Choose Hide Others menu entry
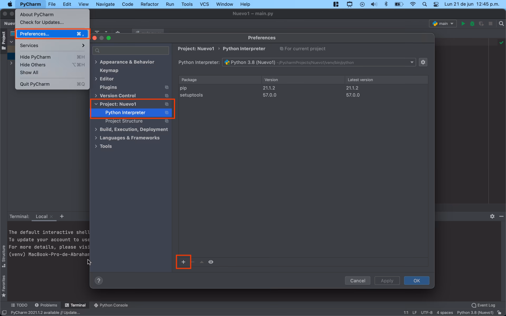The image size is (506, 316). tap(52, 65)
